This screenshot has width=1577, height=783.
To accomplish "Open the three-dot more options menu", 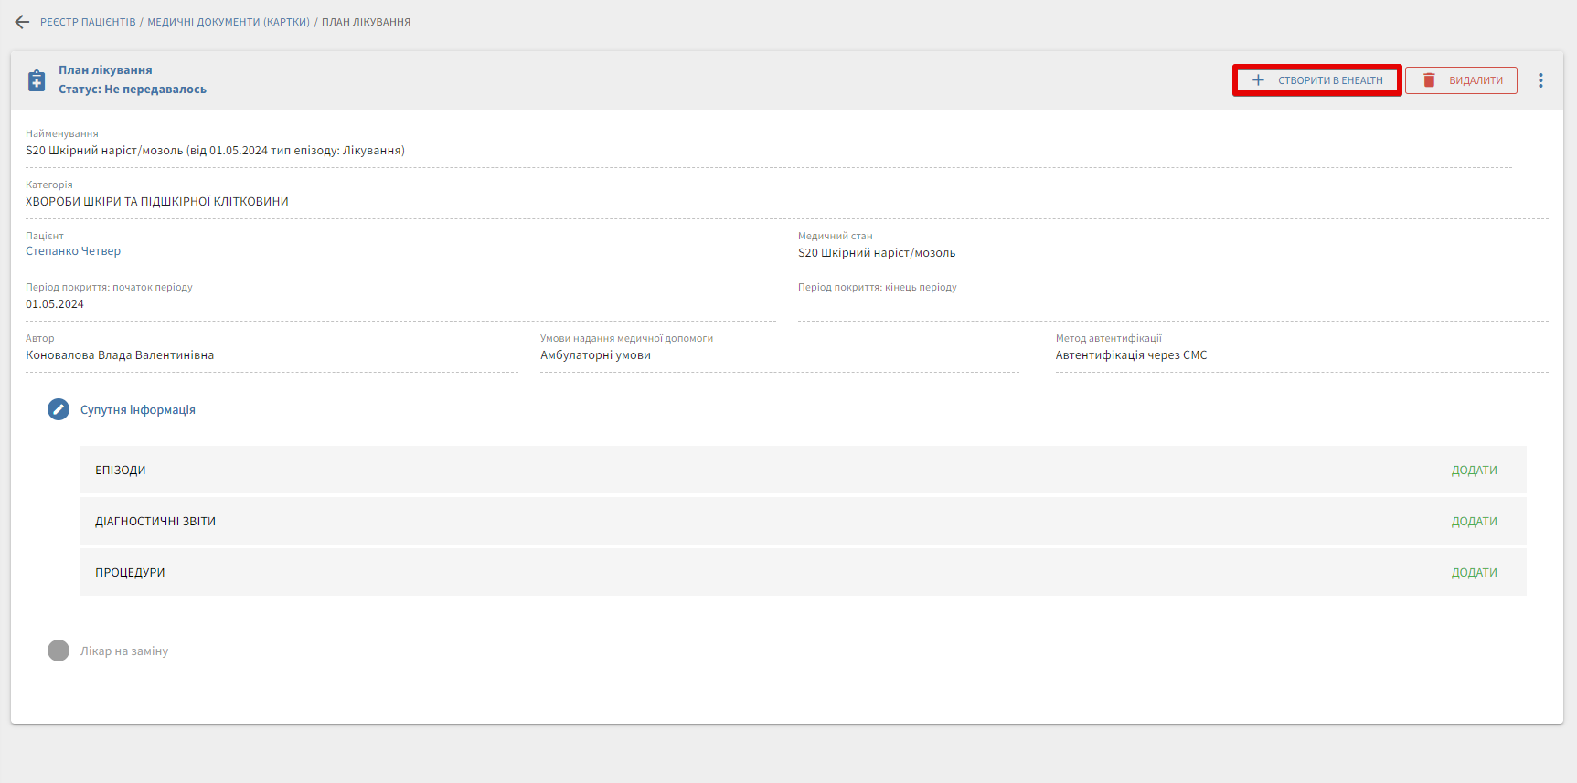I will pos(1540,80).
